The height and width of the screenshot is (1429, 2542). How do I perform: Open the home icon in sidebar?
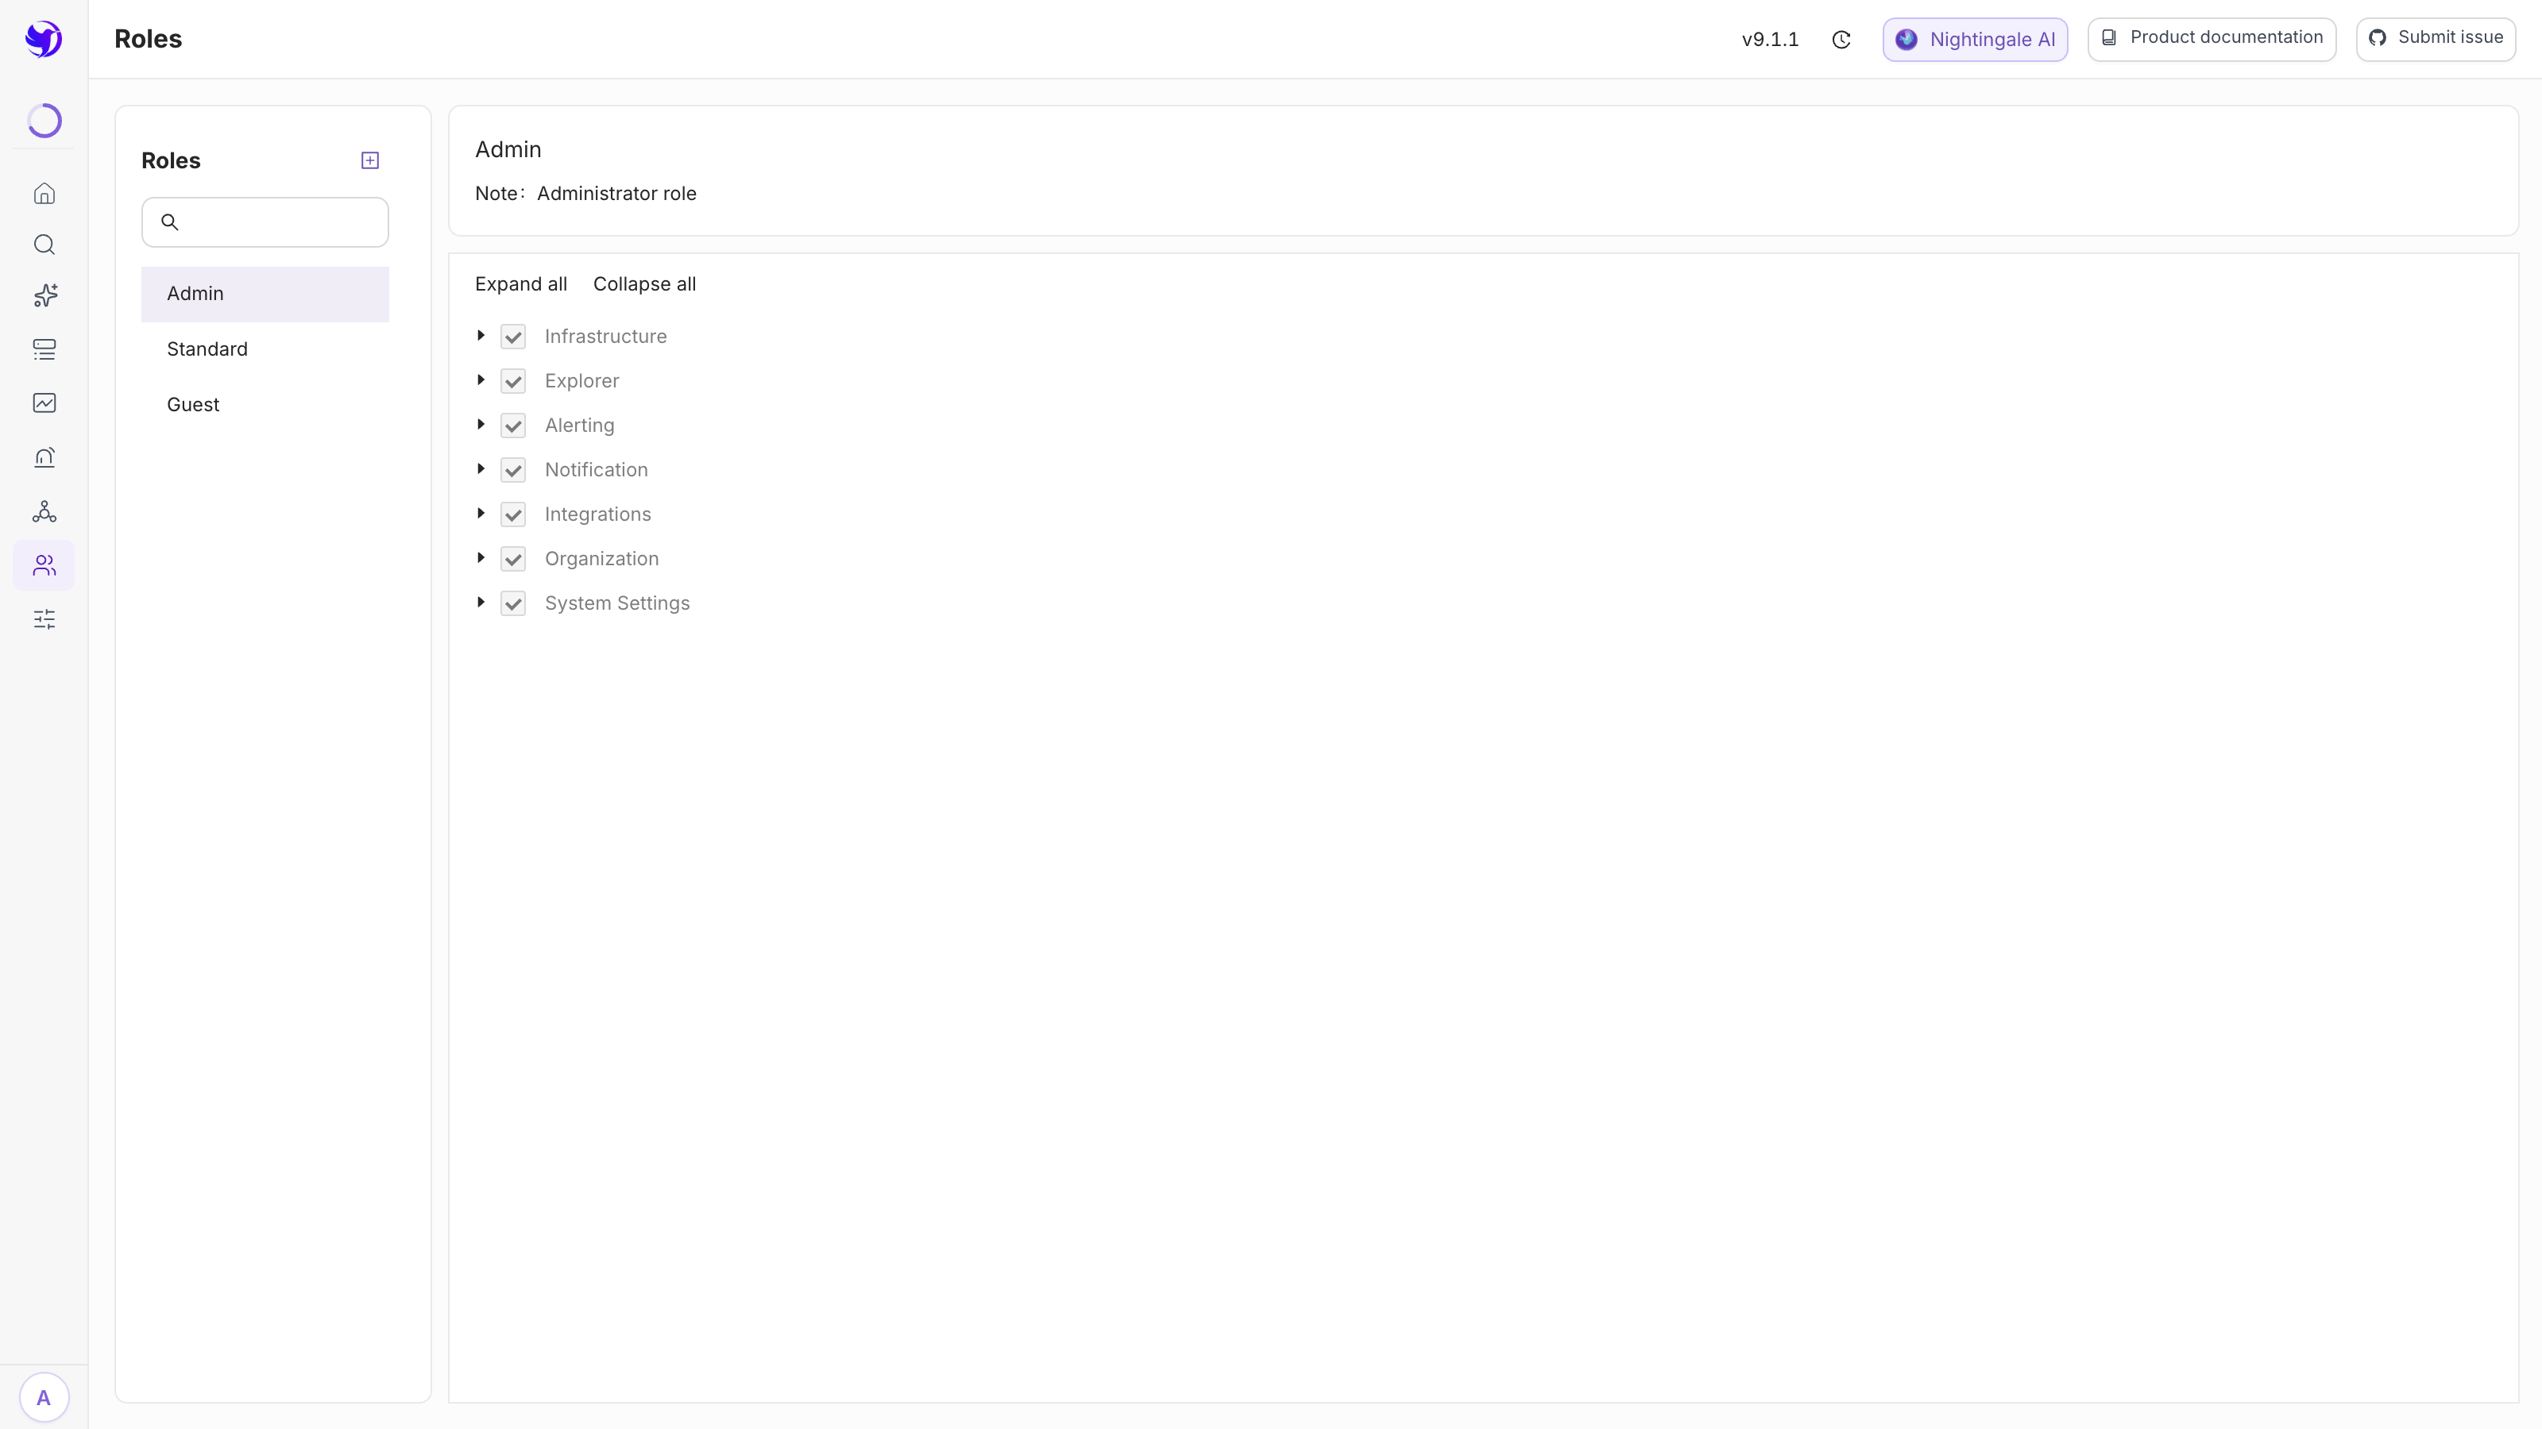pyautogui.click(x=44, y=193)
